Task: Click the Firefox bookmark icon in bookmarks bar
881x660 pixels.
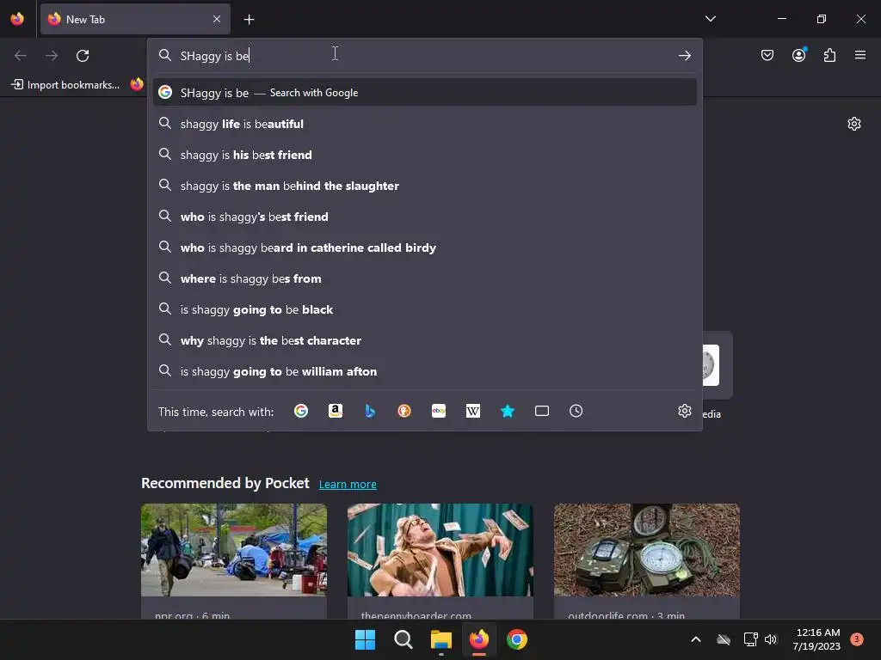Action: (137, 85)
